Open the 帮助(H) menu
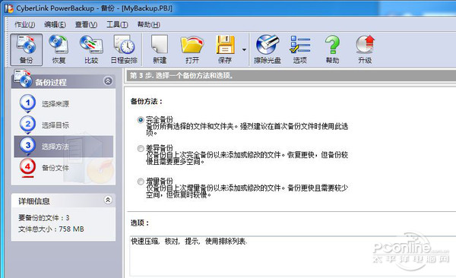The height and width of the screenshot is (278, 456). (149, 25)
